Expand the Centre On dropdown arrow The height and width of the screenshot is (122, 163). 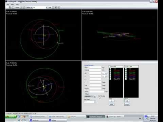[47, 7]
